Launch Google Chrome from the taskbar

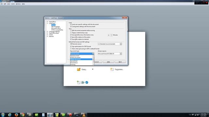pos(23,115)
